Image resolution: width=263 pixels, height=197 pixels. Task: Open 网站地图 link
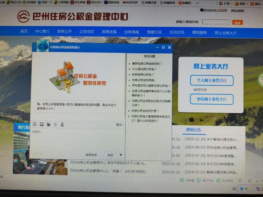[x=238, y=11]
